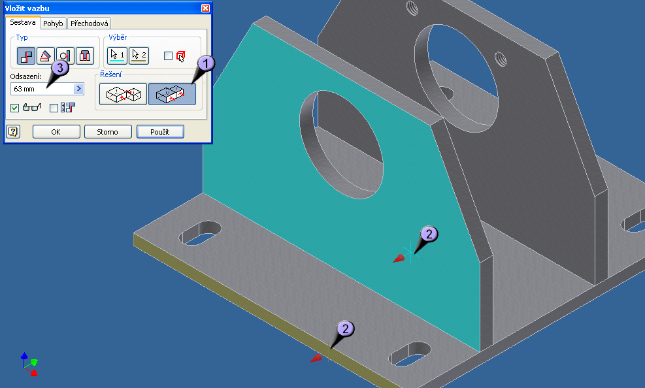Open the Sestava tab
Image resolution: width=645 pixels, height=388 pixels.
coord(23,23)
